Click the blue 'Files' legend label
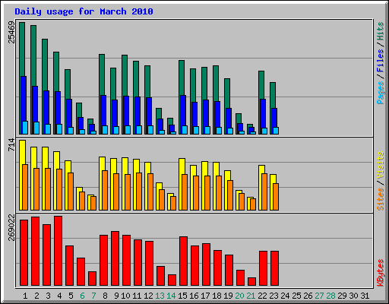The height and width of the screenshot is (304, 389). 381,60
